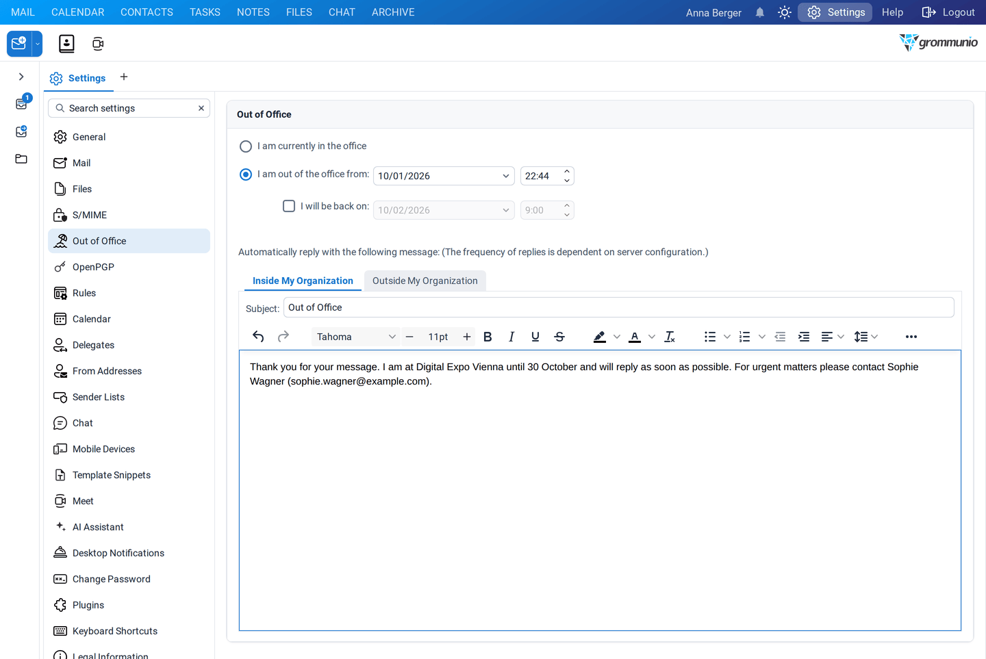The width and height of the screenshot is (986, 659).
Task: Click the notification bell icon
Action: [x=760, y=12]
